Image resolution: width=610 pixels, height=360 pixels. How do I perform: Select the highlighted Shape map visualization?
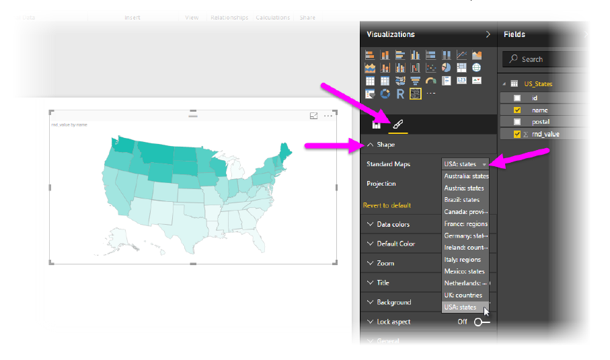pos(415,94)
